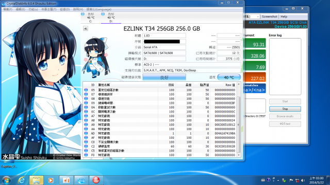
Task: Click the Browse results button
Action: 285,117
